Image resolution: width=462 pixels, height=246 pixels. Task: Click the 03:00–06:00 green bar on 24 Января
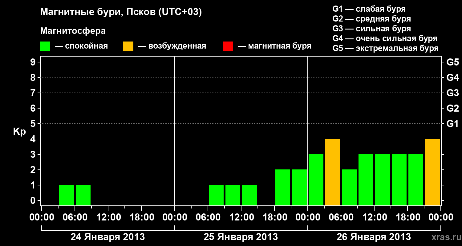pos(67,195)
